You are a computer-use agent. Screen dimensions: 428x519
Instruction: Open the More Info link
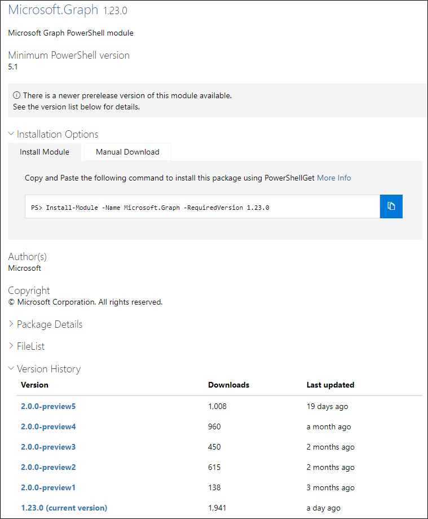click(334, 178)
